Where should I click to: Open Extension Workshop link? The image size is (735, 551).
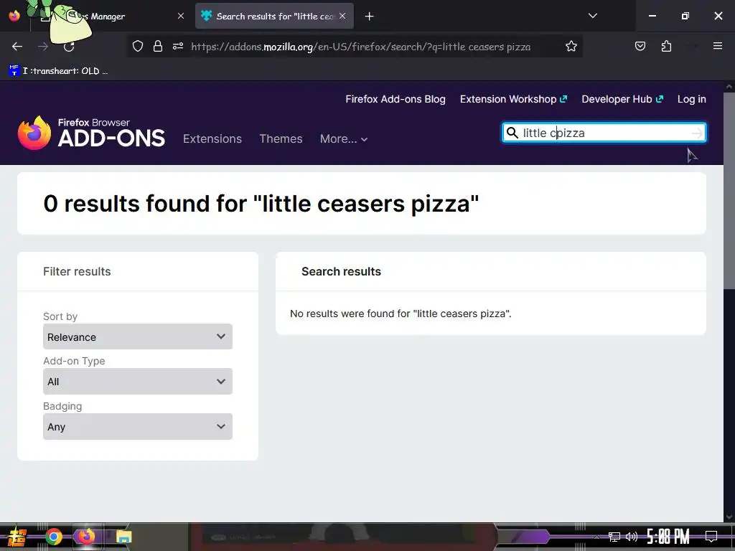(x=513, y=99)
